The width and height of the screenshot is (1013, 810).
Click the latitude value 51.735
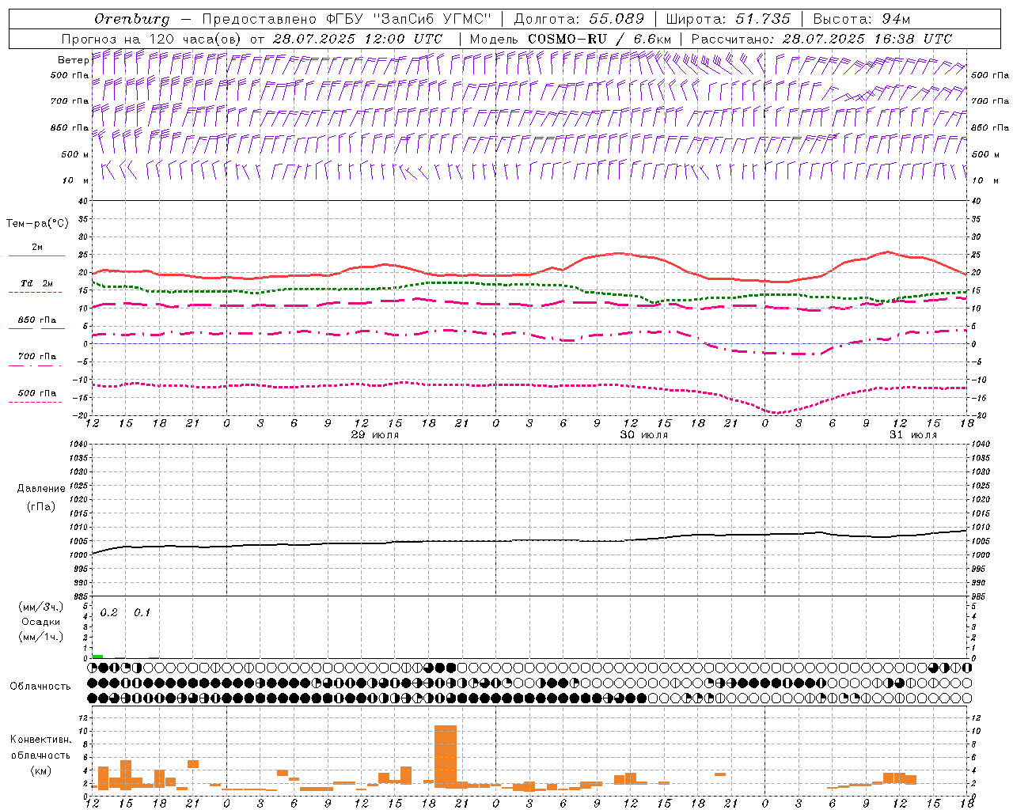[x=764, y=19]
